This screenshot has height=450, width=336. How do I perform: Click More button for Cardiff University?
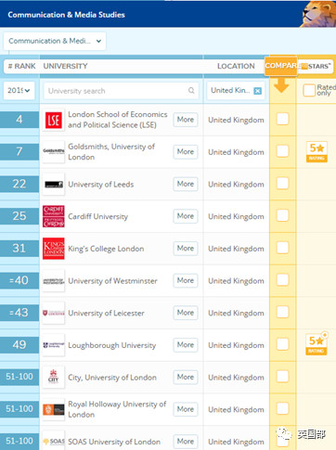click(x=186, y=216)
